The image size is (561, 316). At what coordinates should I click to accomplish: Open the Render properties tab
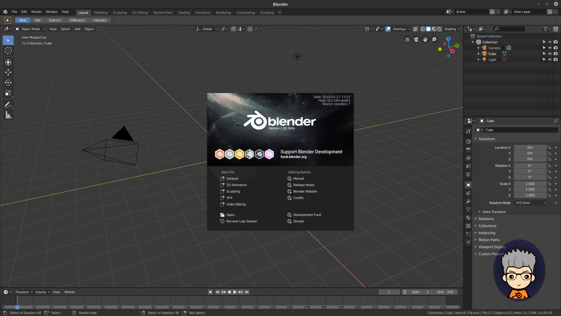click(468, 142)
